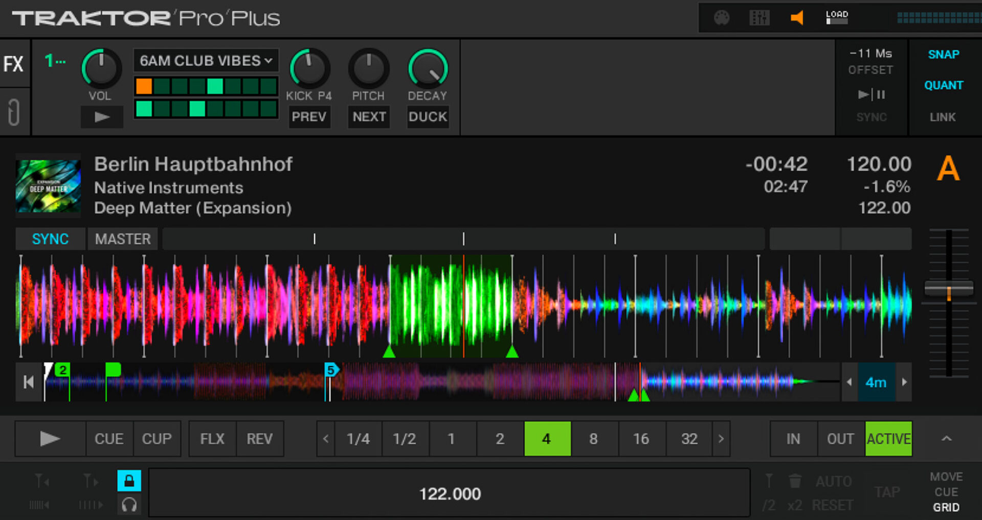The image size is (982, 520).
Task: Click the 122.000 BPM field
Action: (450, 493)
